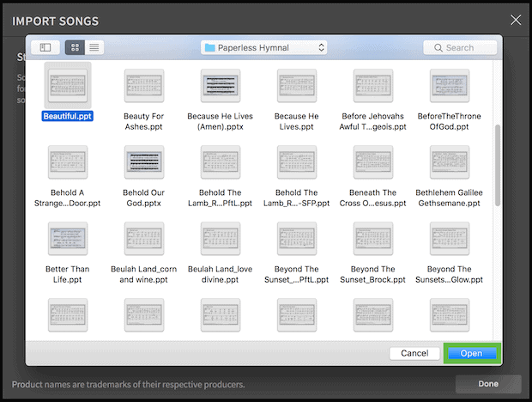Click the file browser vertical scrollbar
Image resolution: width=532 pixels, height=402 pixels.
499,163
